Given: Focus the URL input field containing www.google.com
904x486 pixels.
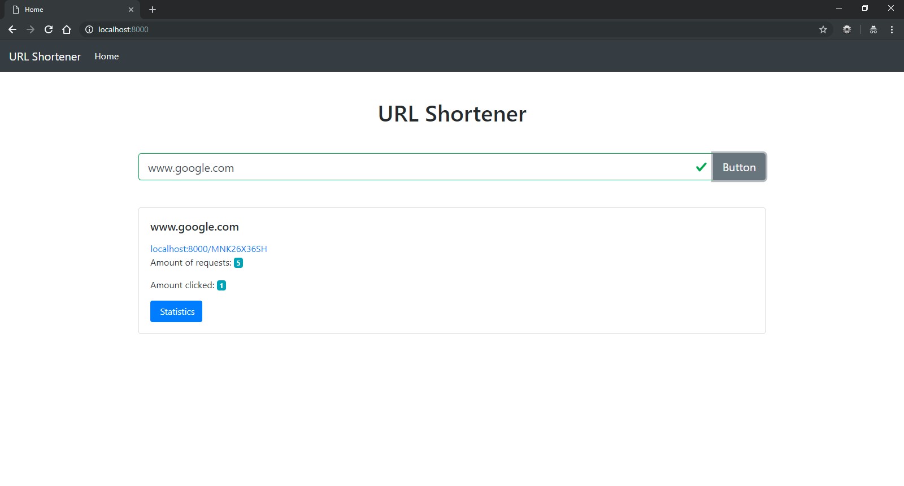Looking at the screenshot, I should [425, 167].
